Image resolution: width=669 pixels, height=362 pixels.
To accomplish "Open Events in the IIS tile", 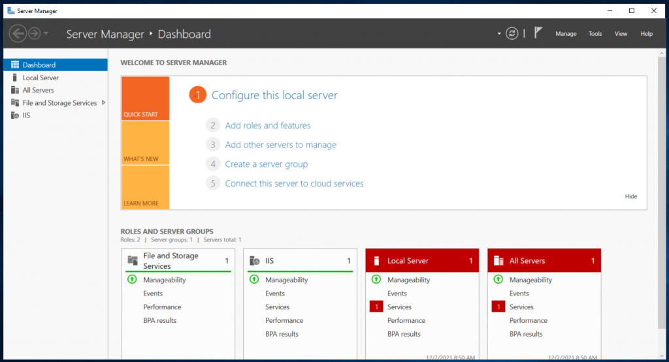I will (x=275, y=294).
